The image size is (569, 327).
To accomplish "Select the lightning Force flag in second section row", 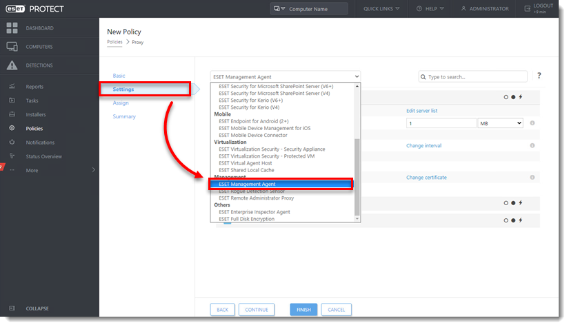I will coord(521,203).
